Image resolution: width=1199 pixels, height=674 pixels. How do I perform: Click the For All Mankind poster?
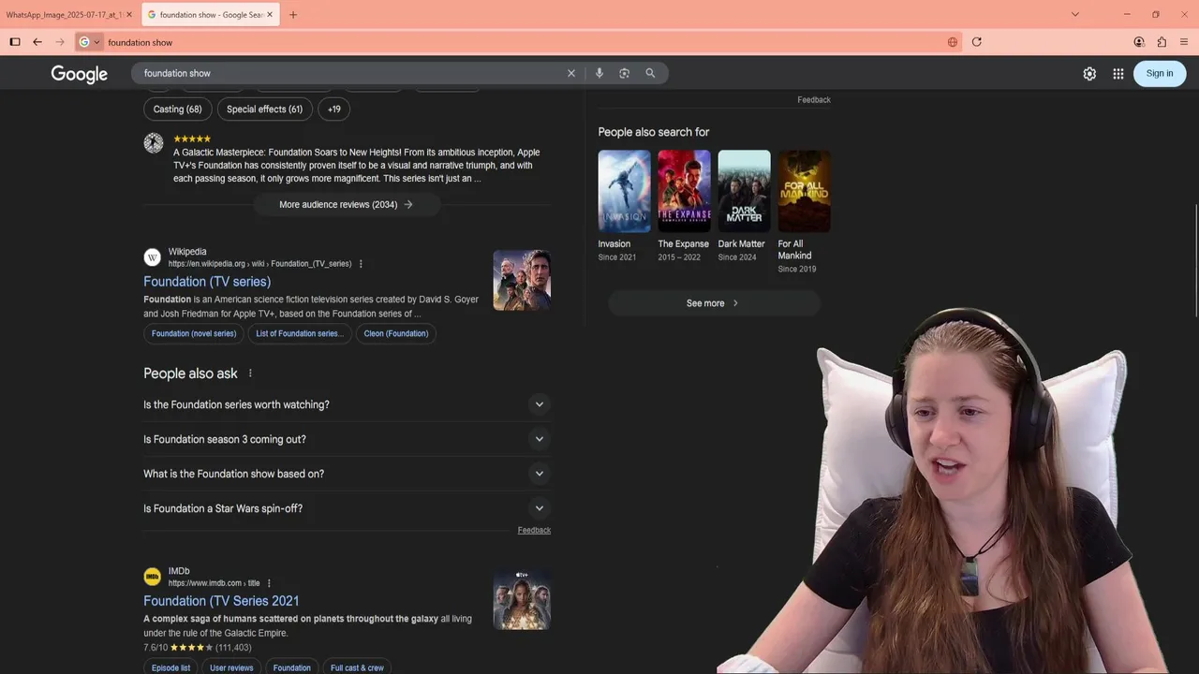coord(804,191)
